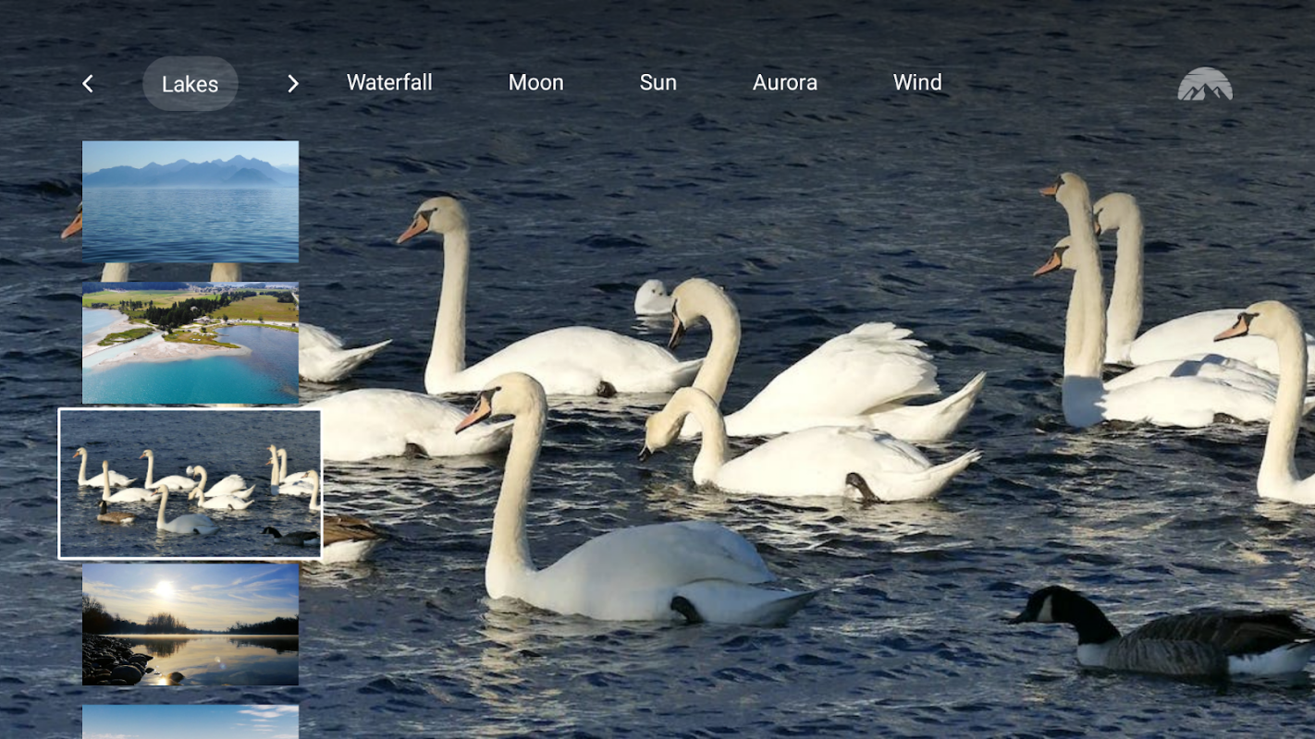Click the mountain logo icon
This screenshot has height=739, width=1315.
[1204, 84]
